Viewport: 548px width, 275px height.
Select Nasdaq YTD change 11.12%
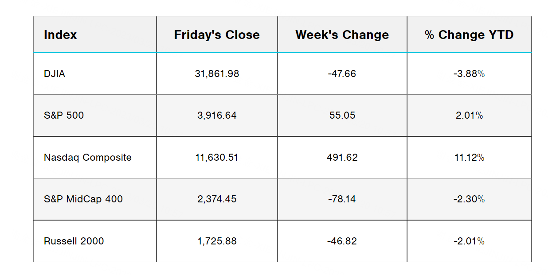pyautogui.click(x=469, y=158)
